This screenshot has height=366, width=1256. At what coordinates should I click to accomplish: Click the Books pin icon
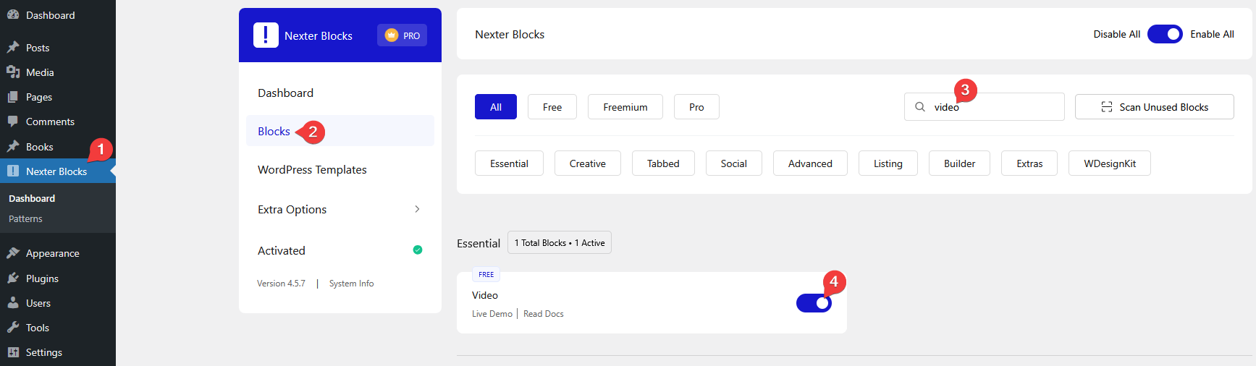(13, 147)
